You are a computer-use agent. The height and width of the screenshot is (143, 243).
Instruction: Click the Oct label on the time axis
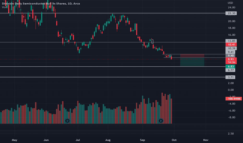pyautogui.click(x=174, y=140)
